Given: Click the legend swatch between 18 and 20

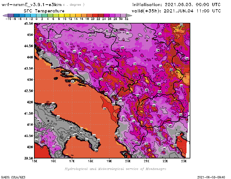Looking at the screenshot, I should 90,15.
